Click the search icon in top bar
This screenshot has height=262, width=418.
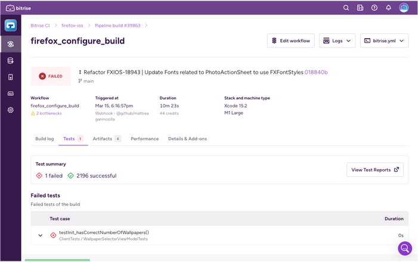(x=346, y=8)
